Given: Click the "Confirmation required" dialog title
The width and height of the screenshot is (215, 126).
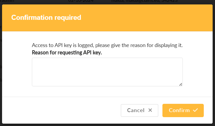Looking at the screenshot, I should pos(46,17).
